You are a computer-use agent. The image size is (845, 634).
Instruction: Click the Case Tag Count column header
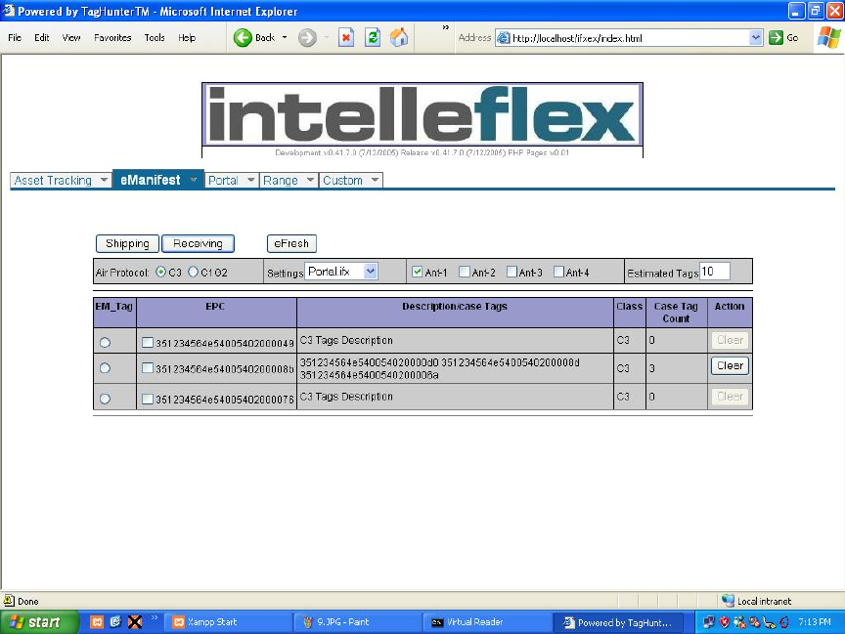coord(676,313)
